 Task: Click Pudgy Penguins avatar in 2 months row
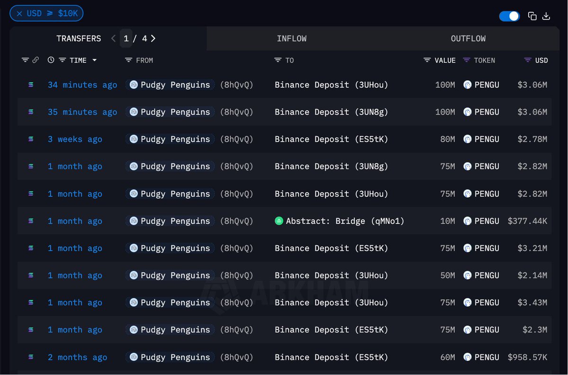pos(134,357)
